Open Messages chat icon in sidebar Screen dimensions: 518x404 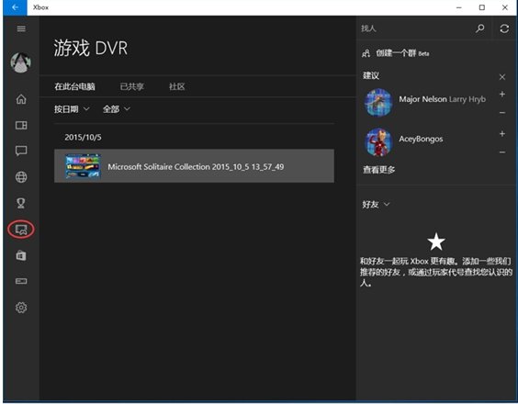[21, 151]
